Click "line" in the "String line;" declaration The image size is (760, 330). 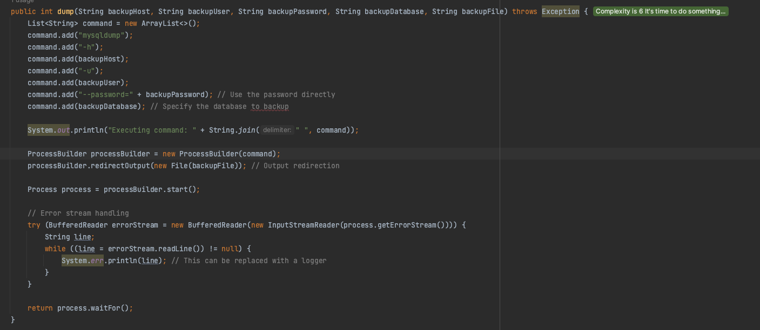pyautogui.click(x=82, y=237)
